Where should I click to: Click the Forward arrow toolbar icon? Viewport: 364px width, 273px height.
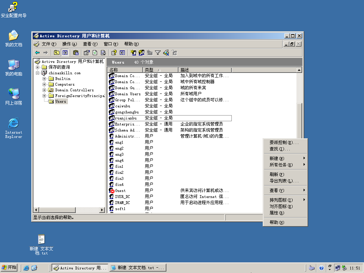click(45, 53)
